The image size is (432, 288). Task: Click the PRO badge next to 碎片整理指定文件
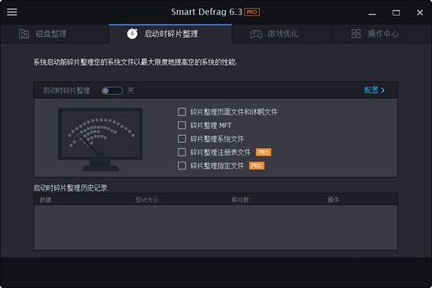[257, 166]
